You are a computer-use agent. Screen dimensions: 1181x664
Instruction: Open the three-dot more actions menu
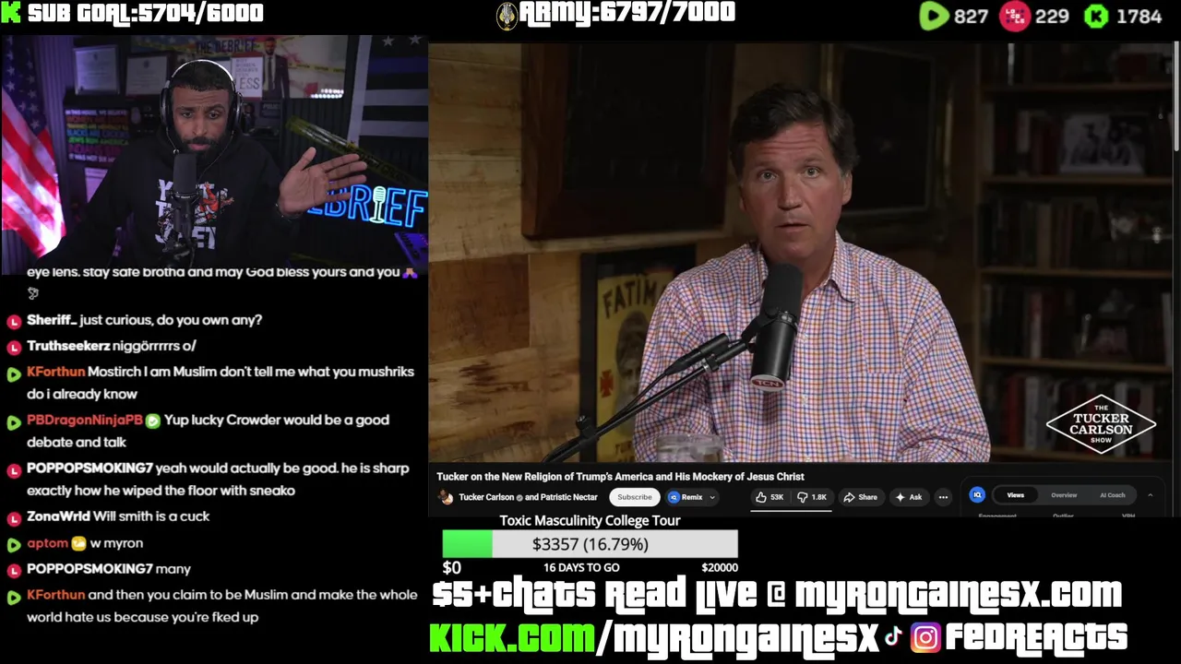point(943,497)
